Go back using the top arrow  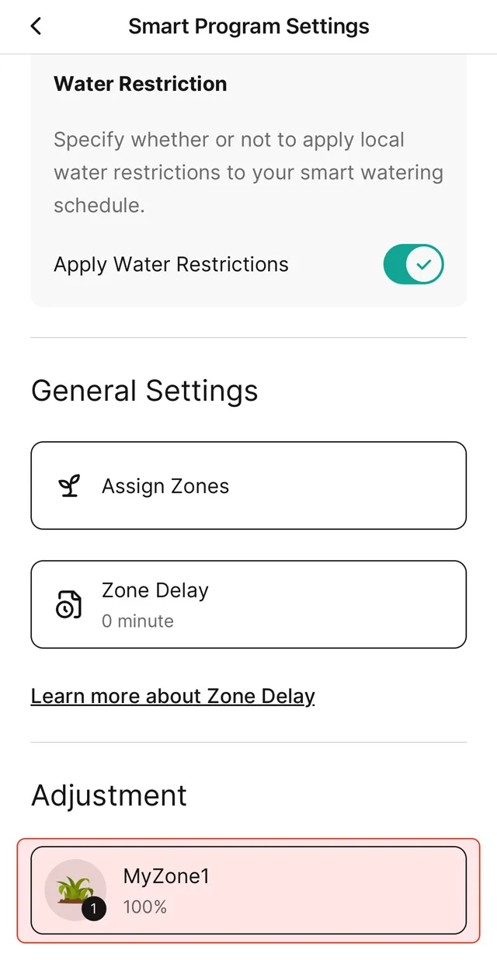point(36,26)
